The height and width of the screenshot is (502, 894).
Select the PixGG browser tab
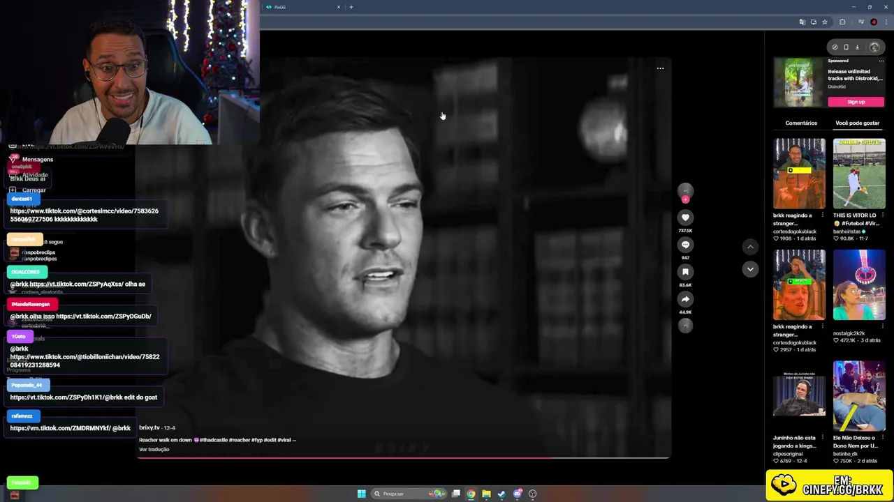pos(302,7)
